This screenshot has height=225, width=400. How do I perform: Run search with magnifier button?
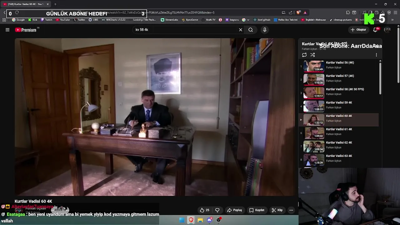(x=251, y=30)
